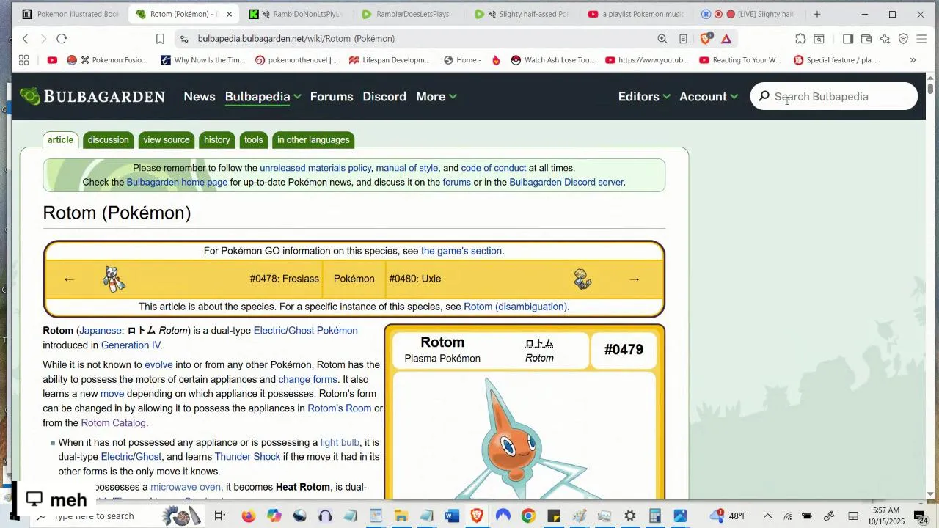Open Brave VPN shield icon in toolbar
Image resolution: width=939 pixels, height=528 pixels.
(903, 39)
